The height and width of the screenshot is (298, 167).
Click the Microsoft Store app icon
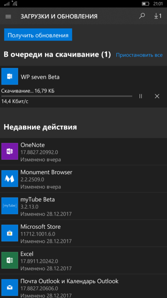click(x=10, y=233)
